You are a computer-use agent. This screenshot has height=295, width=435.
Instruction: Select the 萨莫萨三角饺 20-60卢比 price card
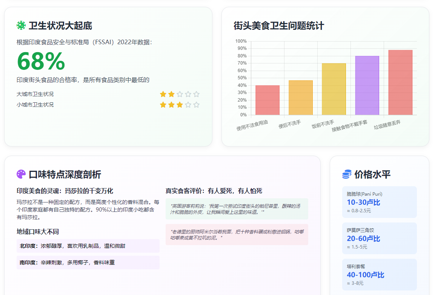(379, 238)
